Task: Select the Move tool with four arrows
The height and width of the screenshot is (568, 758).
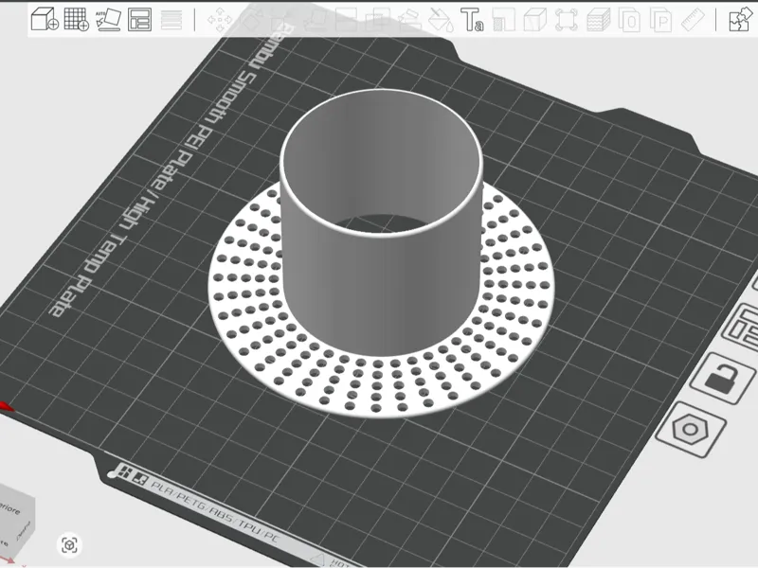Action: (x=220, y=19)
